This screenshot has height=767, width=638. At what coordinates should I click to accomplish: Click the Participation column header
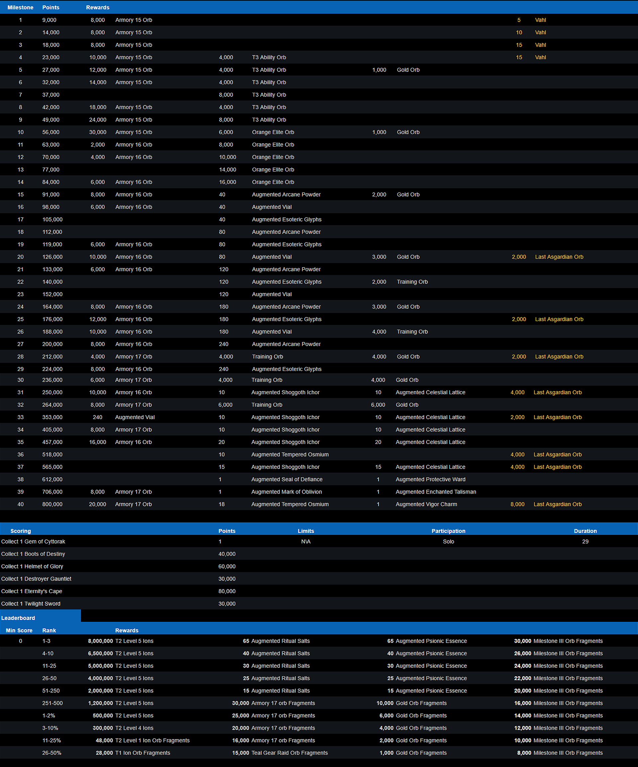click(x=448, y=531)
